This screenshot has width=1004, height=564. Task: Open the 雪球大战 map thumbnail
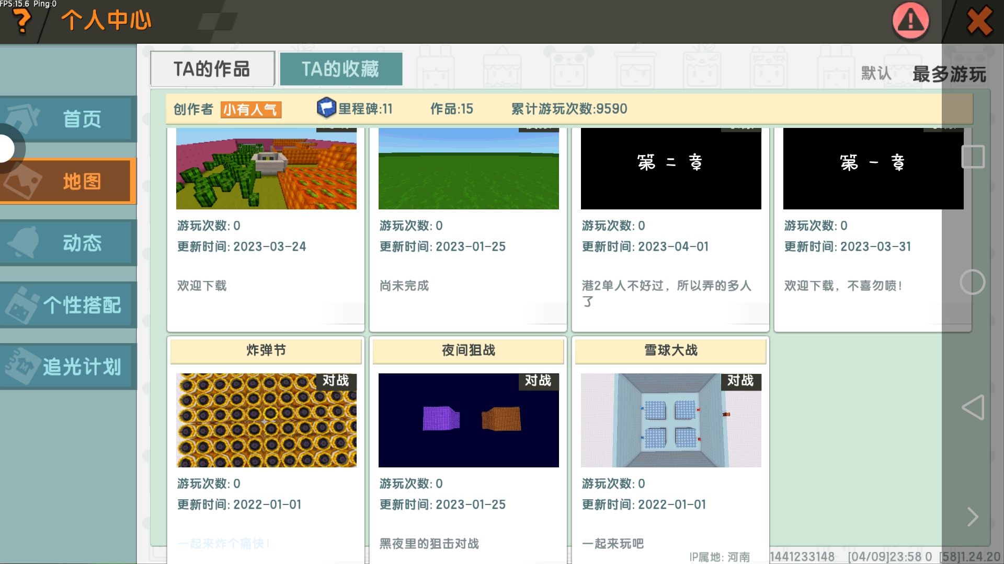click(671, 420)
